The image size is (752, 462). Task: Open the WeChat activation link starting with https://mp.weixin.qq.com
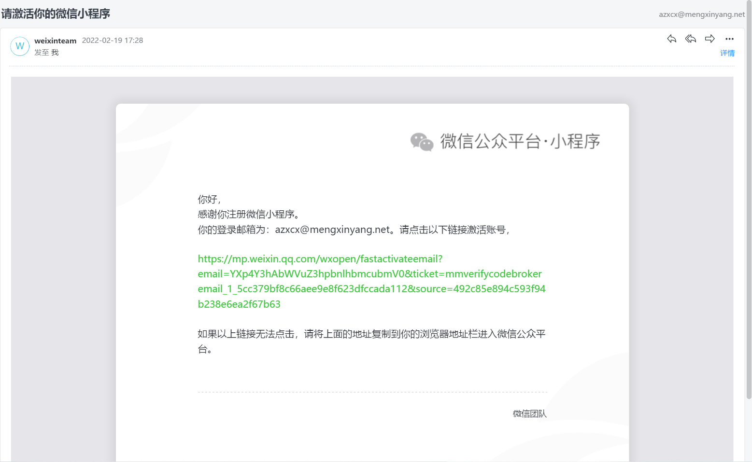(x=371, y=281)
